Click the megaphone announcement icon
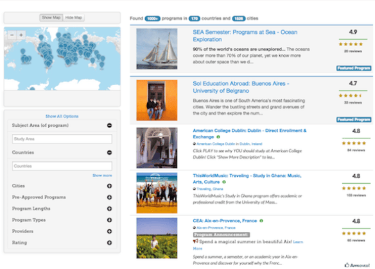Image resolution: width=375 pixels, height=269 pixels. click(195, 241)
